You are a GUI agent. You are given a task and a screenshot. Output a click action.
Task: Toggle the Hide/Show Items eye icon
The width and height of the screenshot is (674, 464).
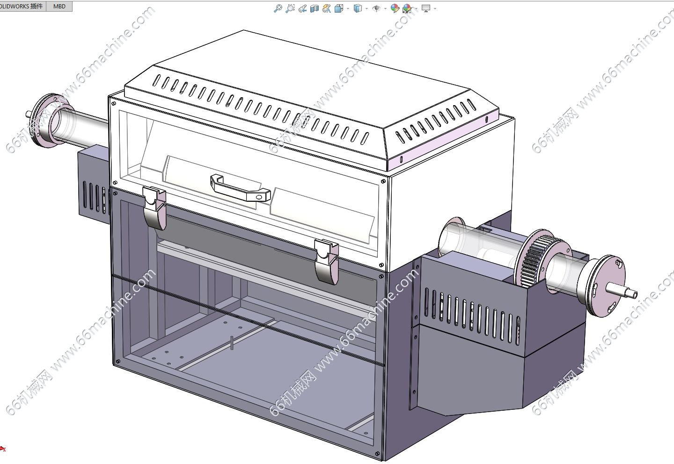(x=376, y=8)
